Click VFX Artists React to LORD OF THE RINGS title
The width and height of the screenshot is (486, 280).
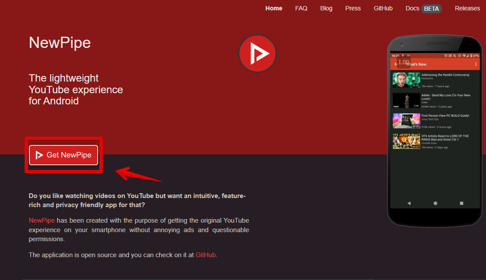(x=445, y=138)
